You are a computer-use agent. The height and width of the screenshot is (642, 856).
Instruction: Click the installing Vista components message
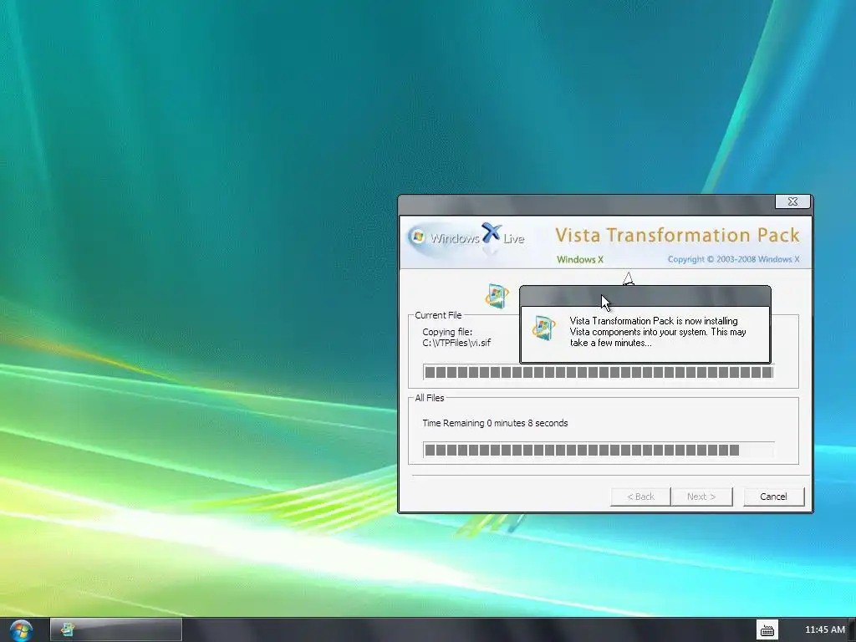click(657, 332)
